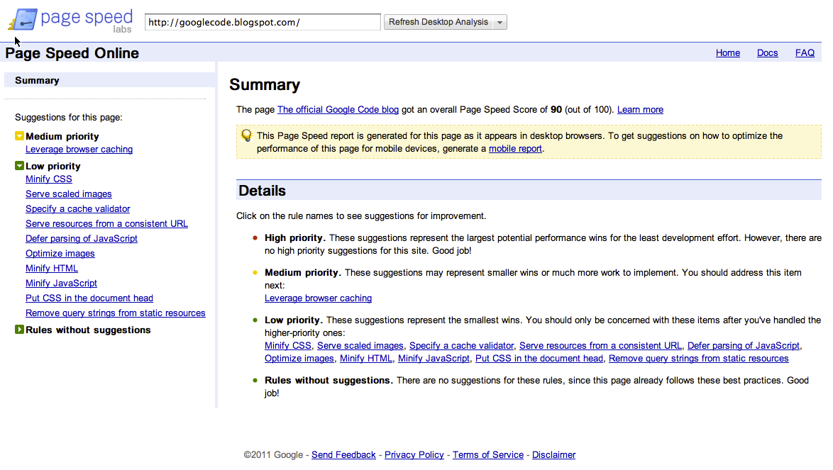Open Serve resources from a consistent URL in the sidebar
Image resolution: width=833 pixels, height=470 pixels.
[106, 224]
